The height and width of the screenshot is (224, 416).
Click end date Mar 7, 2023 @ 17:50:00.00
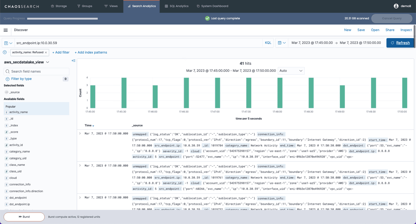[360, 43]
